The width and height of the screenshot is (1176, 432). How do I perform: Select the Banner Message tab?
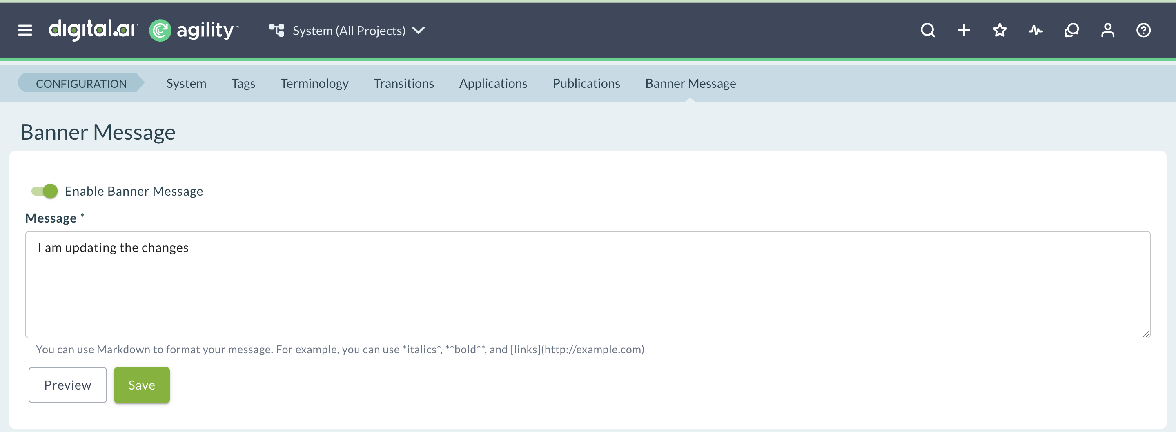(x=690, y=83)
